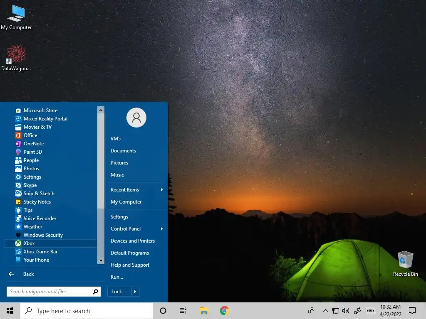Open Microsoft Store from the programs list
Screen dimensions: 426x319
click(x=51, y=110)
